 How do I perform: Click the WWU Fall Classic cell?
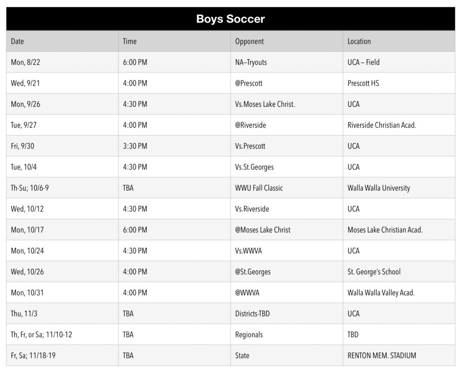[x=287, y=188]
